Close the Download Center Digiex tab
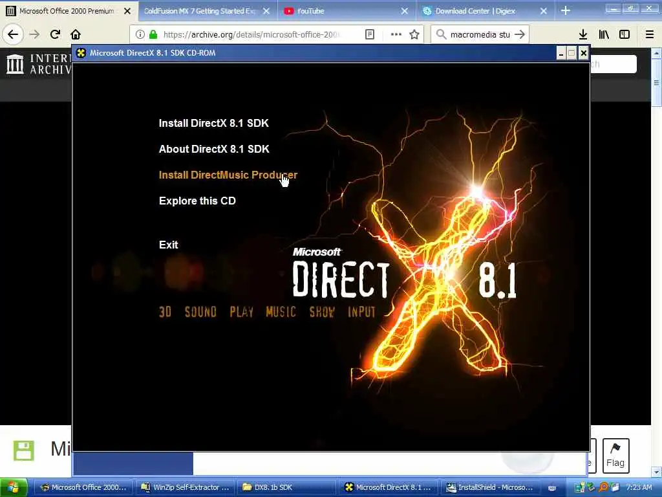This screenshot has width=662, height=497. 544,11
